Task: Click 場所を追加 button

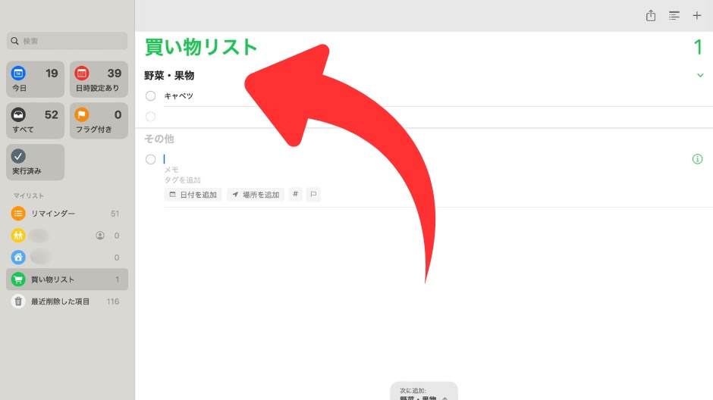Action: pyautogui.click(x=256, y=195)
